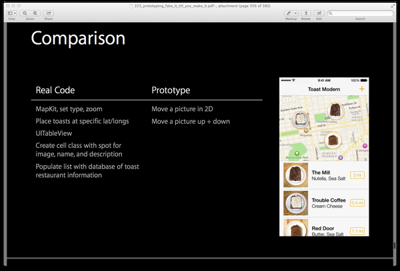Click the fullscreen arrows in title bar
The width and height of the screenshot is (400, 271).
click(393, 6)
